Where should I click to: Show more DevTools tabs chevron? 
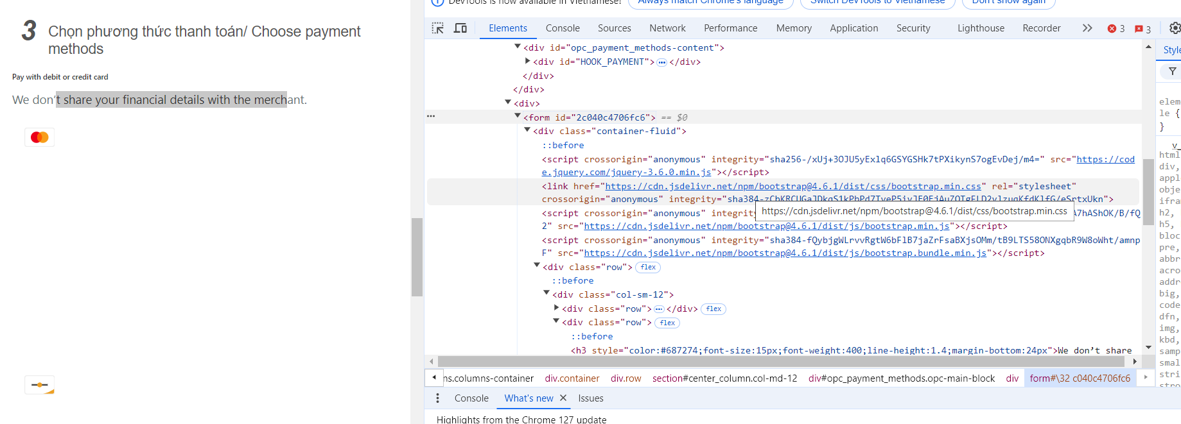coord(1087,28)
